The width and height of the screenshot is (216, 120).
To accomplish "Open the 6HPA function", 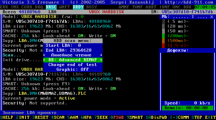I will pyautogui.click(x=86, y=117).
